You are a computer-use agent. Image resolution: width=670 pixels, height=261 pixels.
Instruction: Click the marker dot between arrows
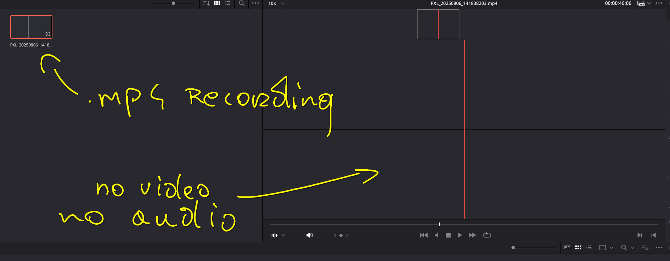[341, 235]
